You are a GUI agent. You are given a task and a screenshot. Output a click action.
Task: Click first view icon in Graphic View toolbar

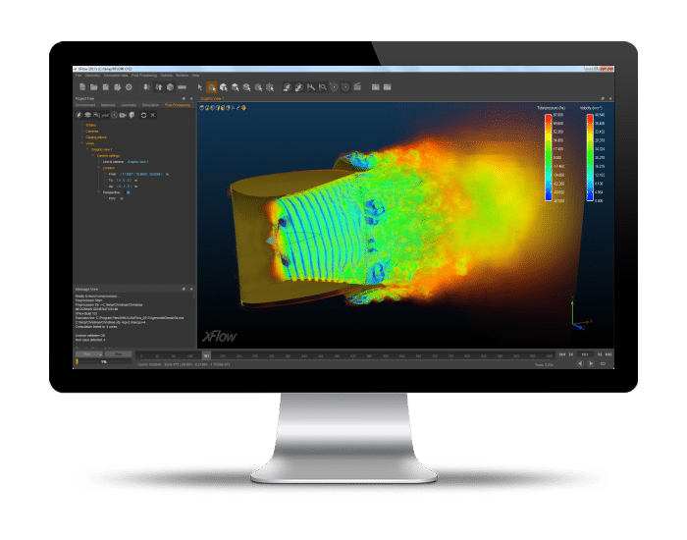202,107
